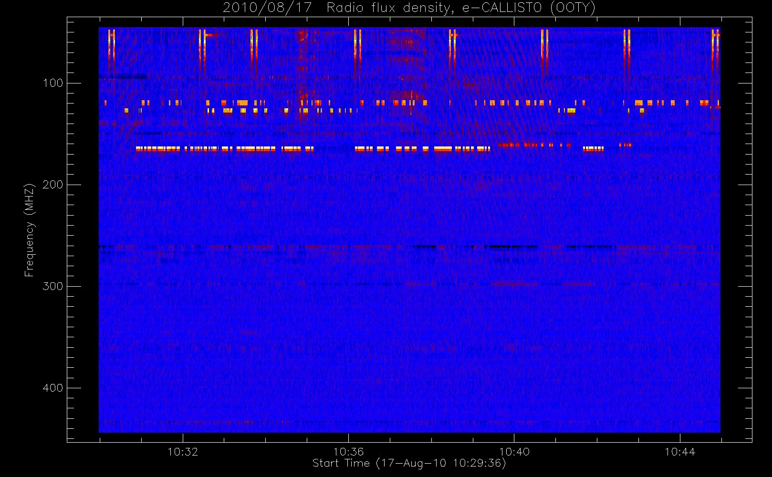The width and height of the screenshot is (772, 477).
Task: Click the 10:40 time tick label
Action: coord(514,452)
